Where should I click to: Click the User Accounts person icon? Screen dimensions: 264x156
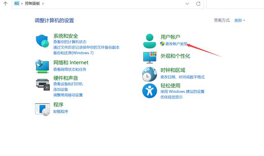149,41
